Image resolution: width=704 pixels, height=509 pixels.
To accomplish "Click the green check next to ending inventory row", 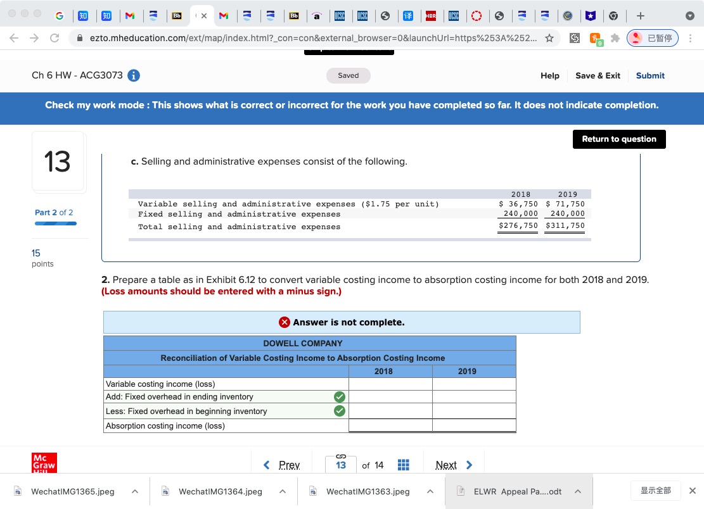I will coord(340,396).
